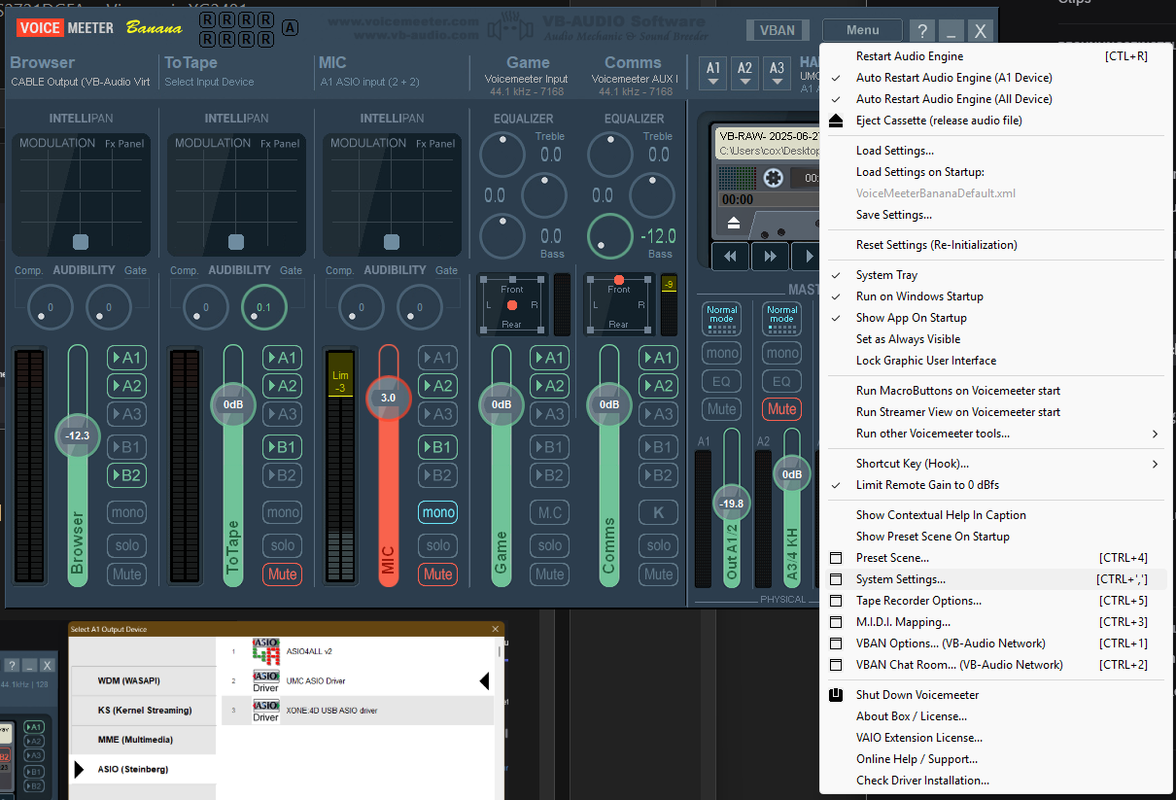
Task: Select Browser strip input device
Action: tap(81, 82)
